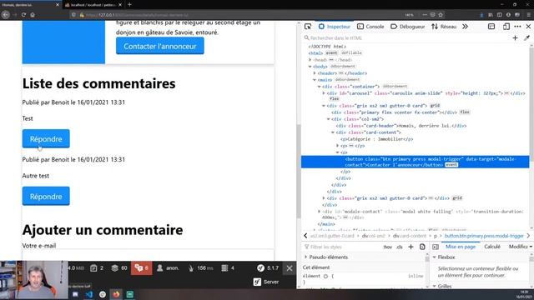Toggle the flex badge on carousel div
Viewport: 534px width, 300px height.
[334, 98]
